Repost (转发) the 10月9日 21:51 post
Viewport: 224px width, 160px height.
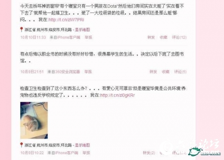tap(153, 72)
